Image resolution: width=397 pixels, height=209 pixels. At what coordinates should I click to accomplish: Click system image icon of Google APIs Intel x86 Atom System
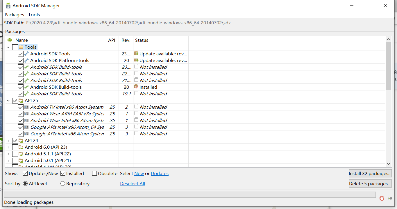coord(27,134)
